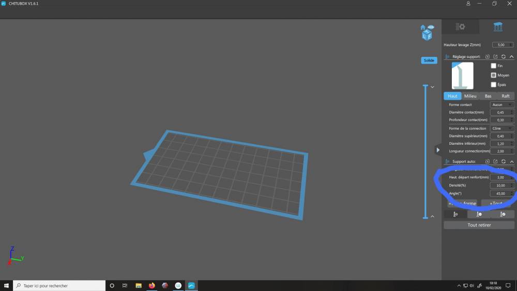Reset Support auto settings icon
517x291 pixels.
[504, 161]
